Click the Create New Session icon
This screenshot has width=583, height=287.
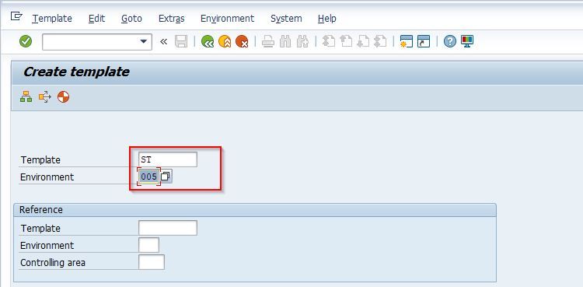(406, 41)
